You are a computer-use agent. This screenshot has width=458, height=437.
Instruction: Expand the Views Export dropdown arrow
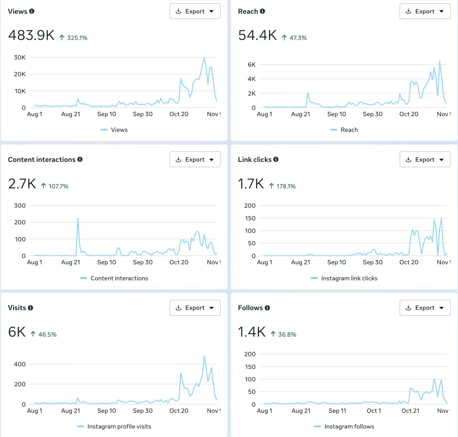pyautogui.click(x=212, y=11)
